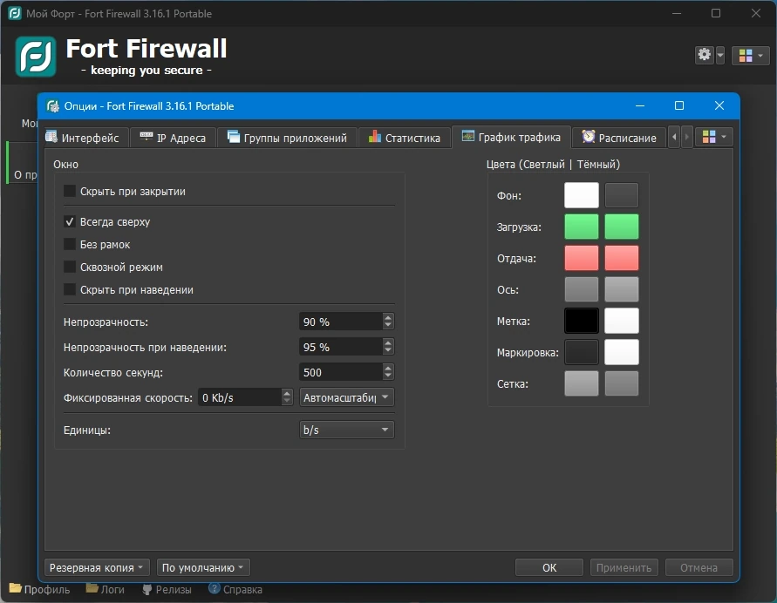The image size is (777, 603).
Task: Minimize the Опции window
Action: tap(640, 105)
